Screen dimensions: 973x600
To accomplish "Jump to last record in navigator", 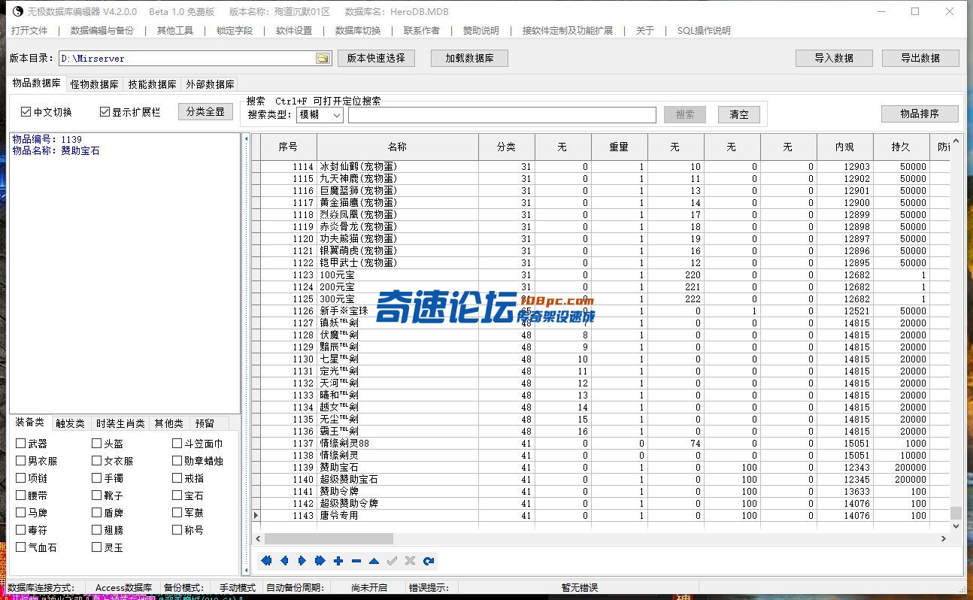I will point(320,561).
